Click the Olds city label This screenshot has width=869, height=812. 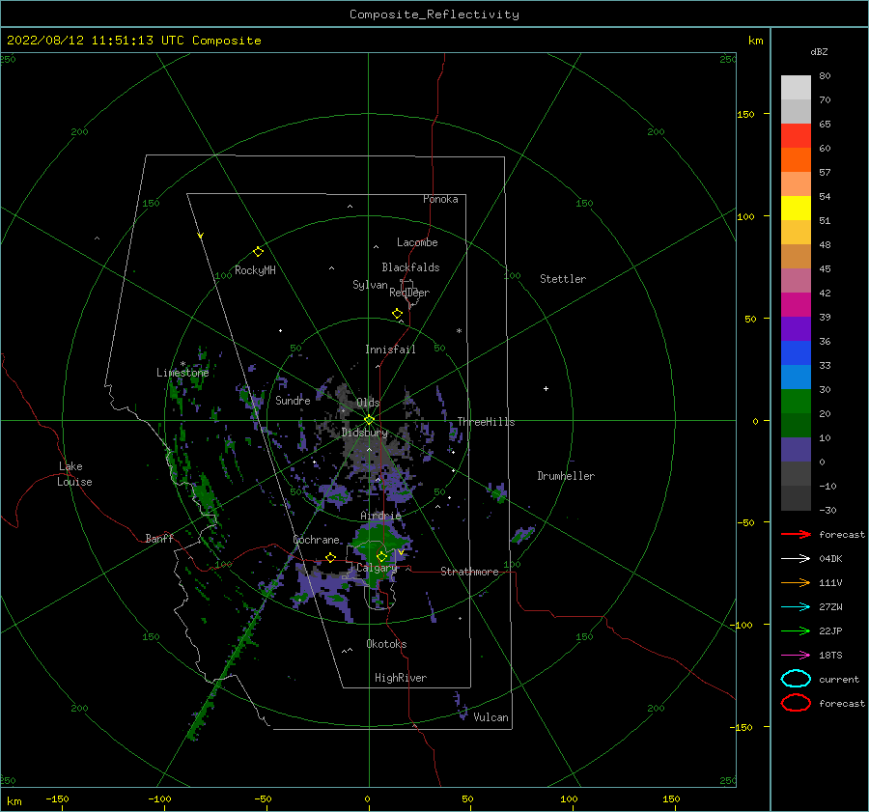tap(368, 403)
